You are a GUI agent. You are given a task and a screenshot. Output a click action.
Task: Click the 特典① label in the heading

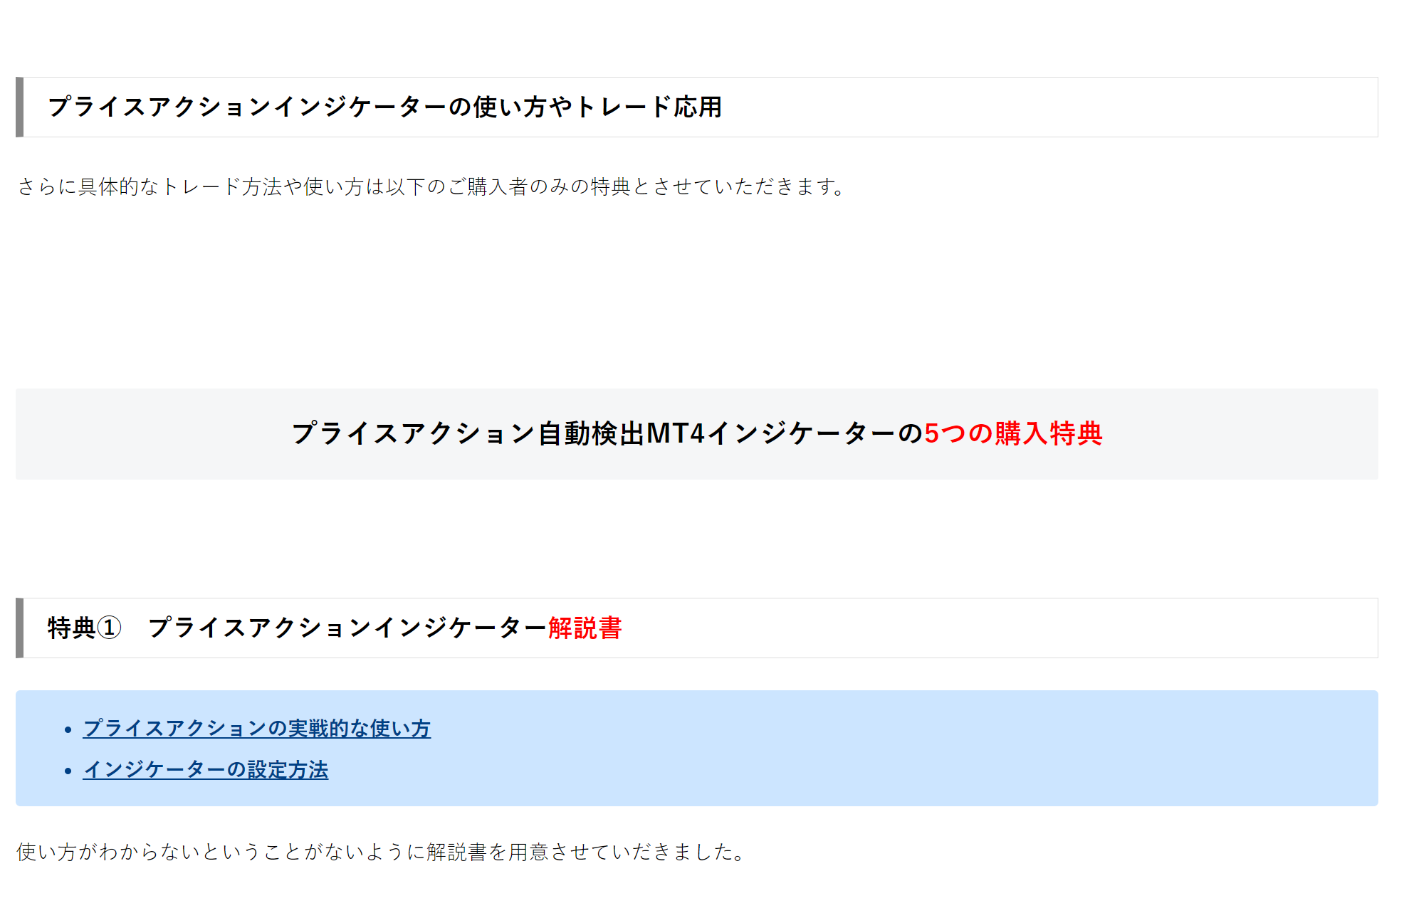pyautogui.click(x=84, y=628)
